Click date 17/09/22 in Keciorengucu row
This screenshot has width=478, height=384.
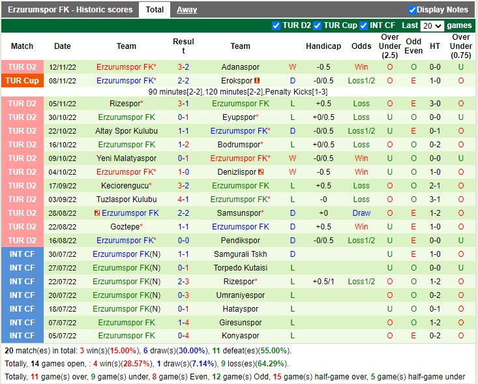(x=63, y=186)
